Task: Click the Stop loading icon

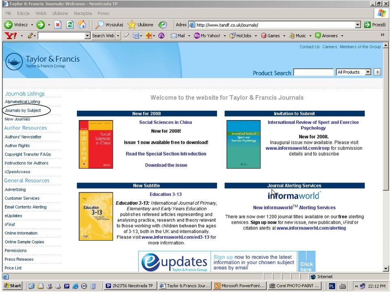Action: tap(58, 25)
